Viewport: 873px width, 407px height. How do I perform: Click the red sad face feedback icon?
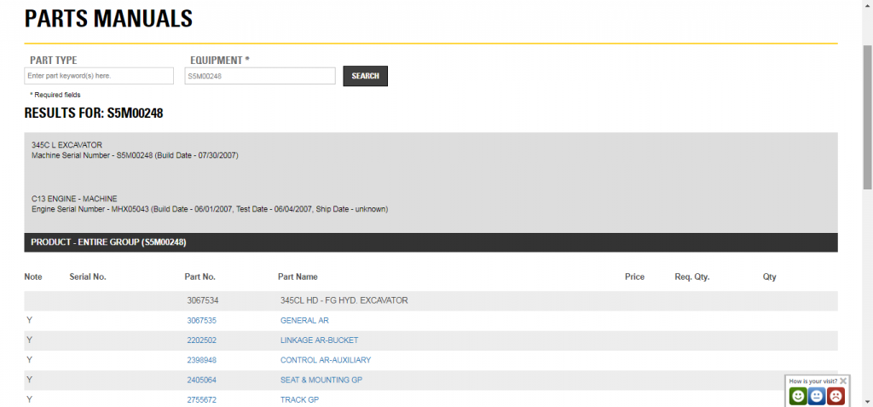click(835, 396)
